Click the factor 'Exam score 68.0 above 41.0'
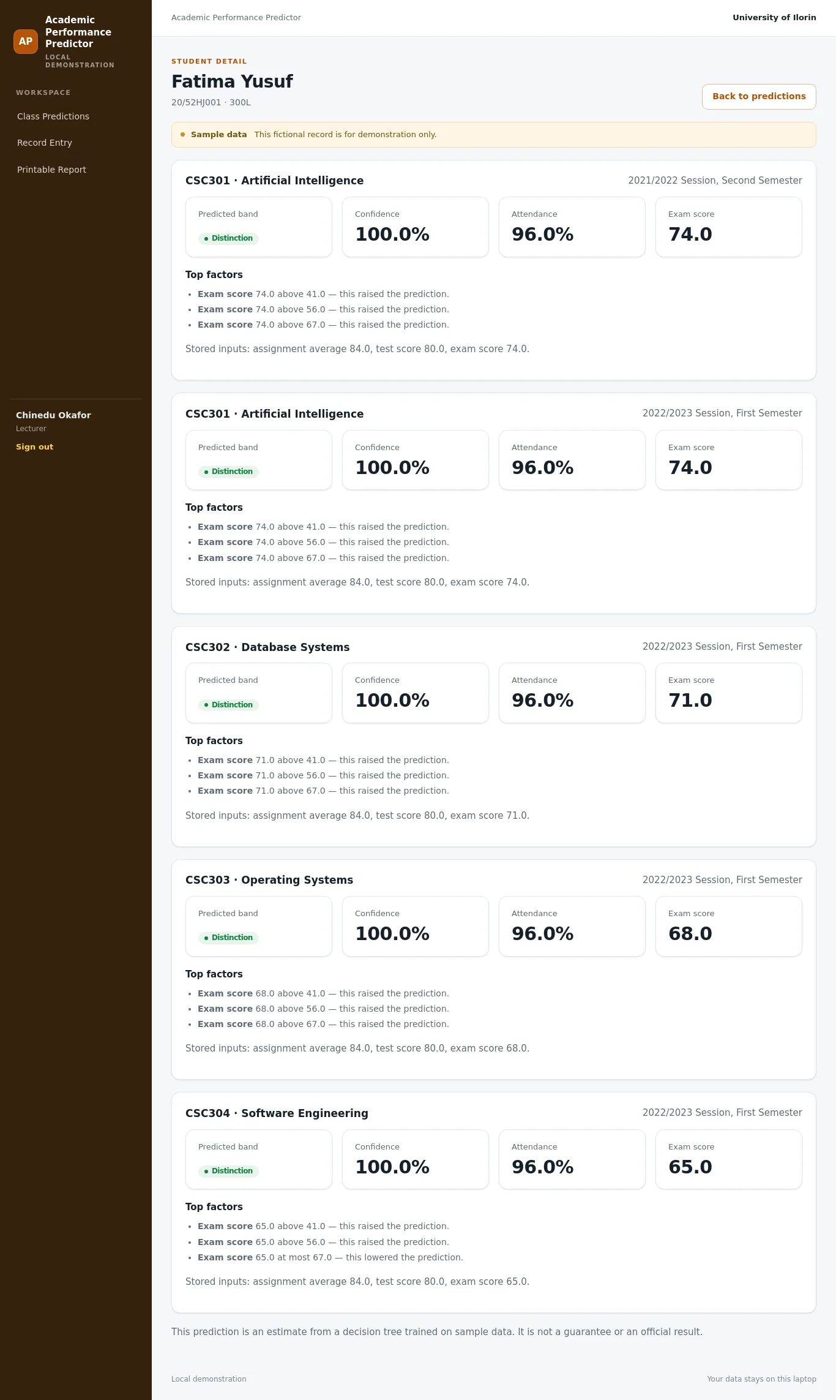 323,993
